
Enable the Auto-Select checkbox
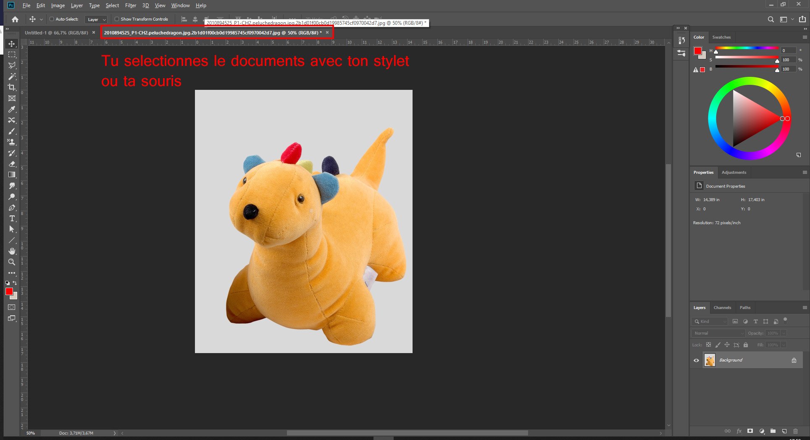pos(52,19)
